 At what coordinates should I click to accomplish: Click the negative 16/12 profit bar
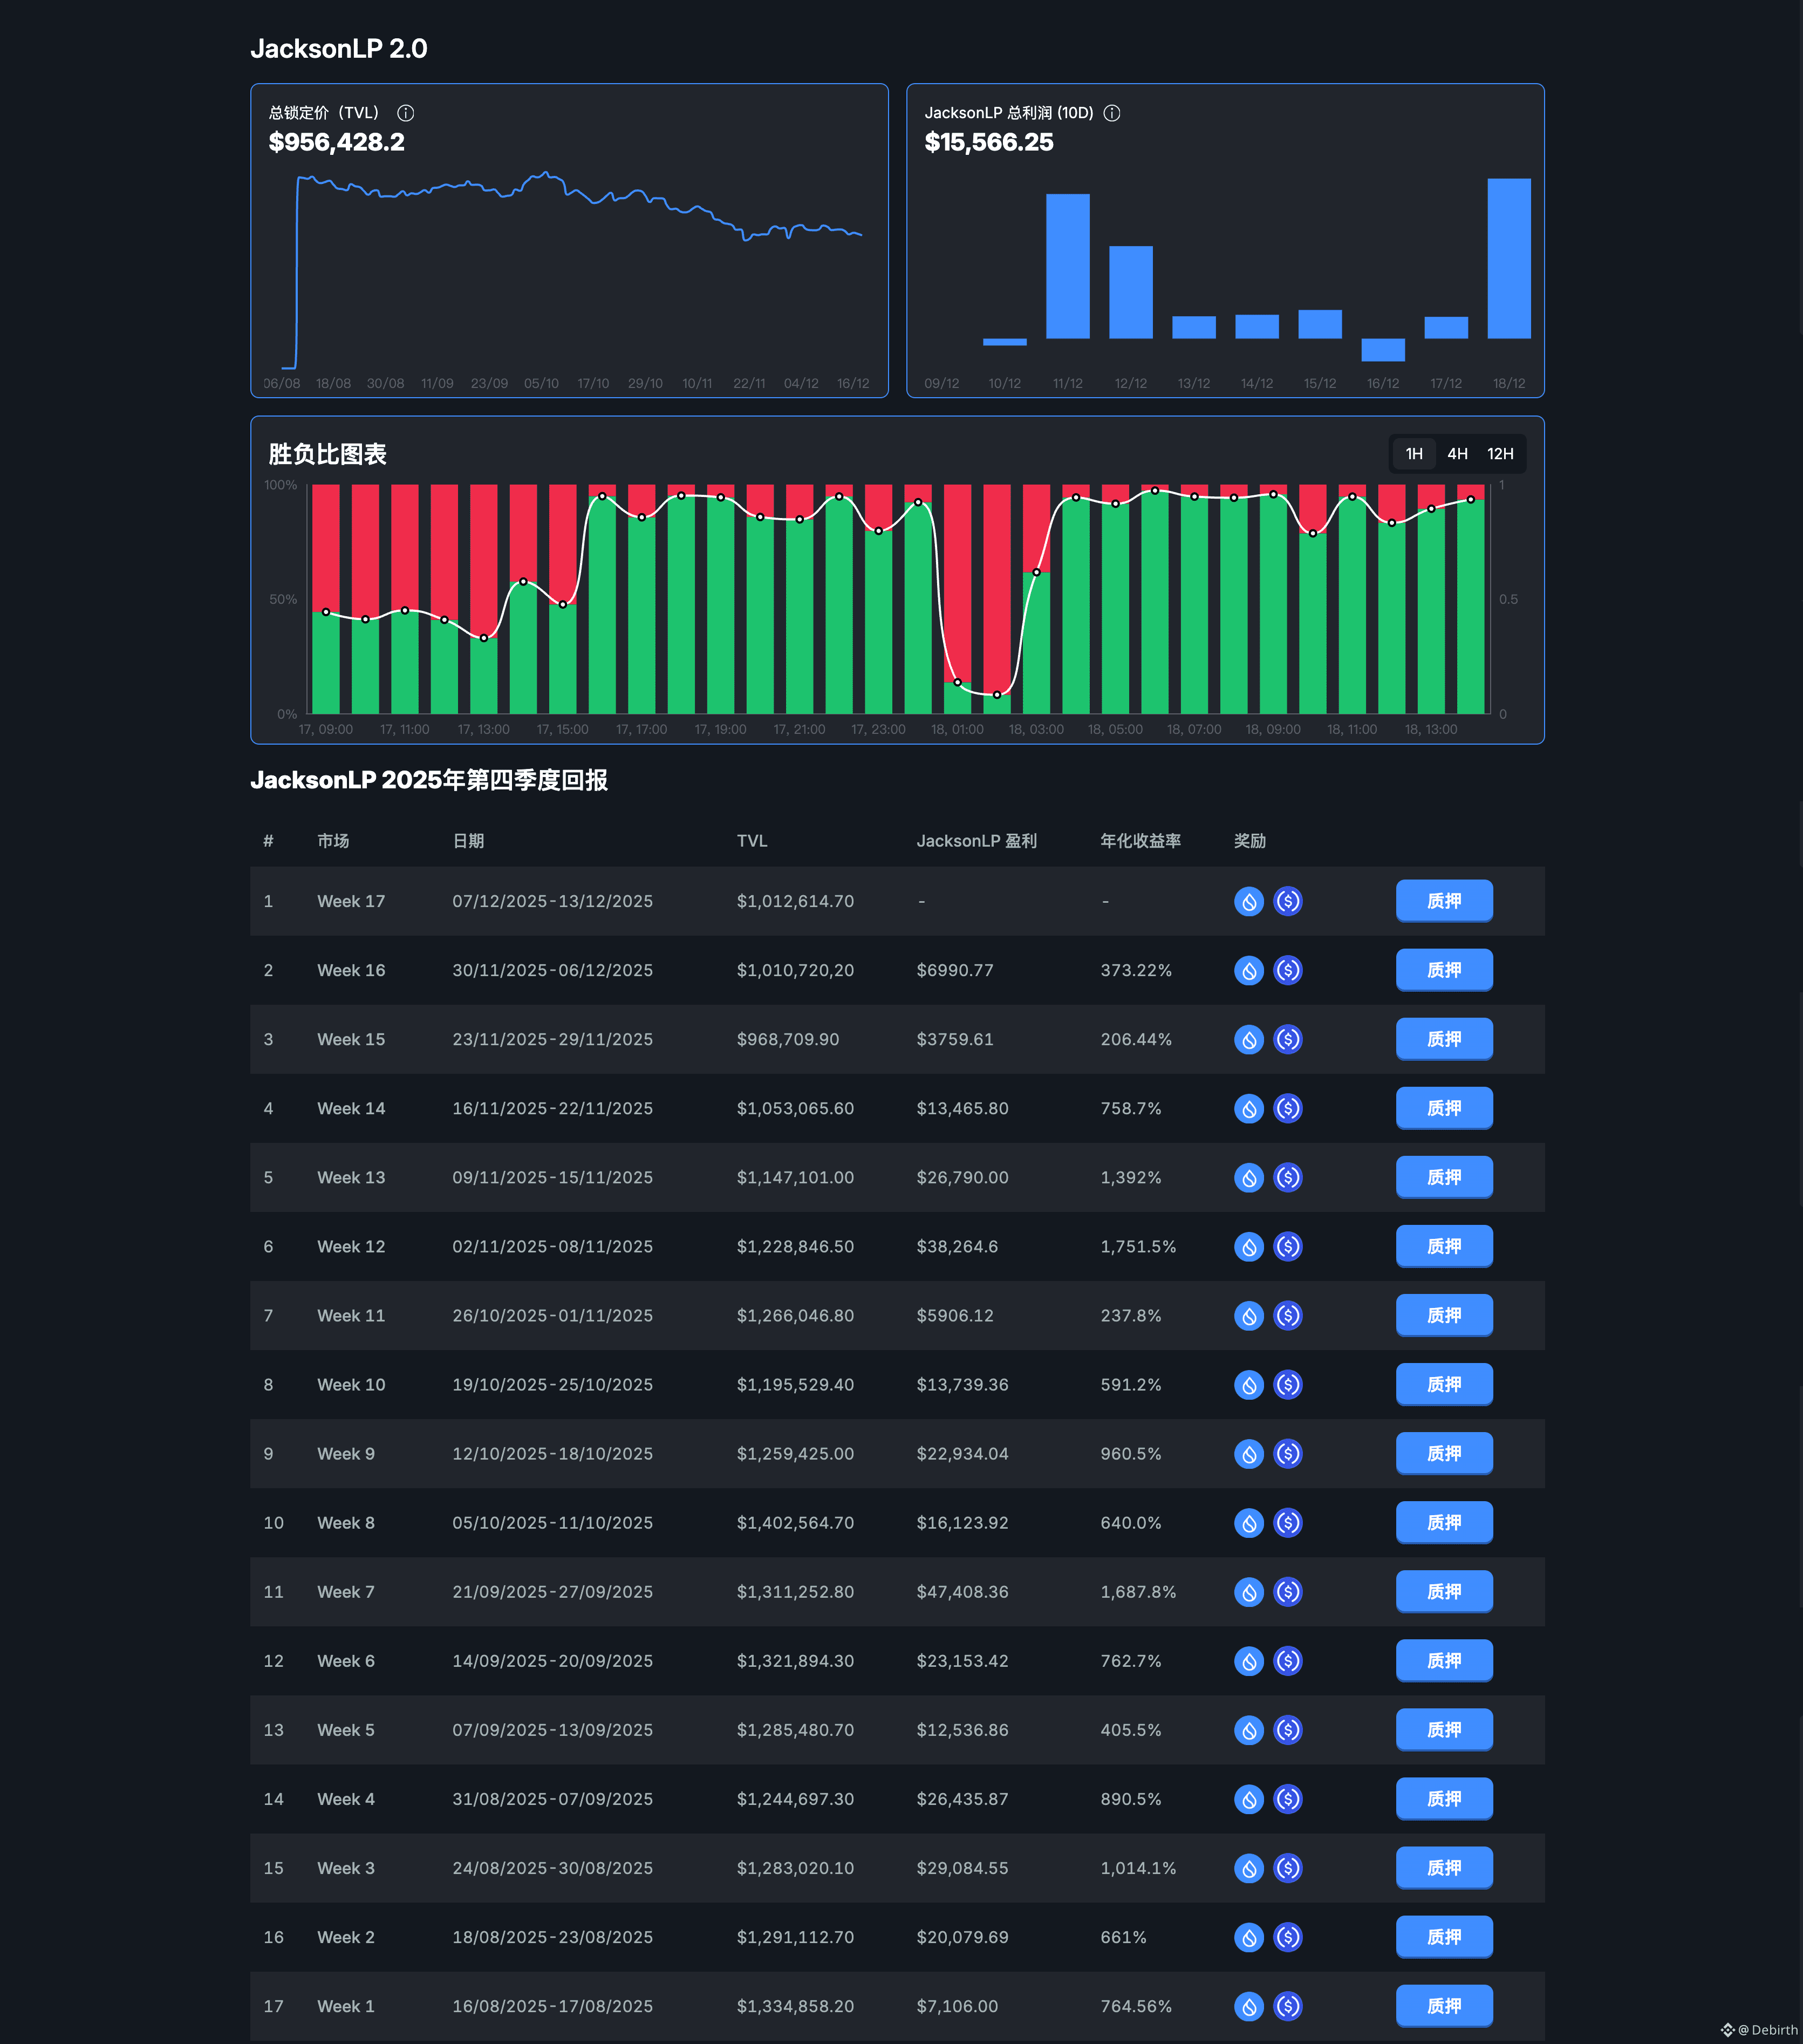(1382, 350)
